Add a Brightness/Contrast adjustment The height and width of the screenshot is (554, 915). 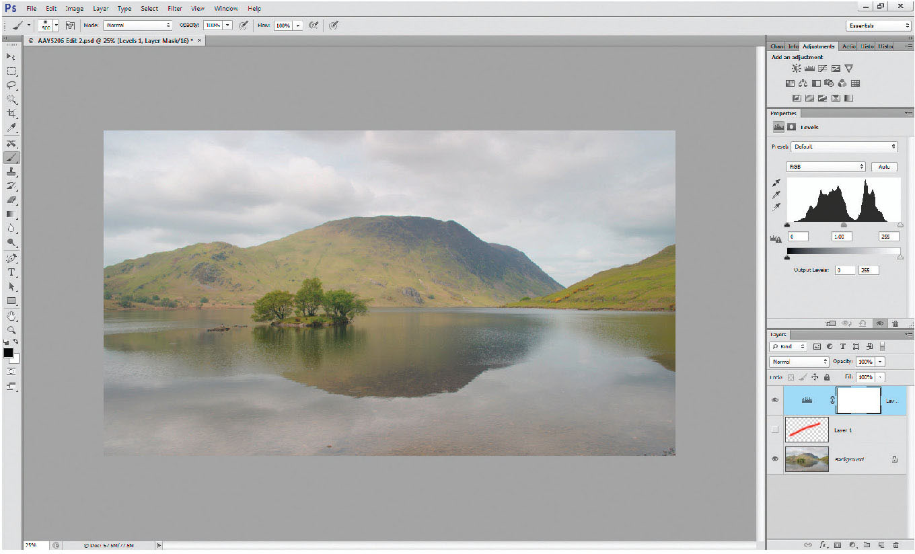click(797, 69)
